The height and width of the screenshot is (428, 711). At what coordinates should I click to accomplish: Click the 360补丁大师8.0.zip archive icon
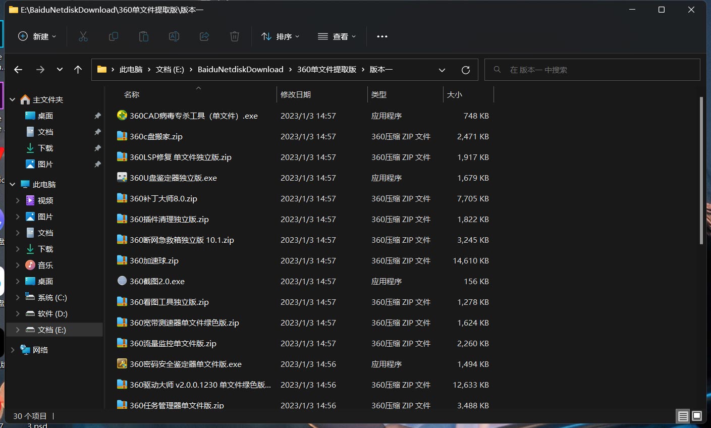point(122,198)
